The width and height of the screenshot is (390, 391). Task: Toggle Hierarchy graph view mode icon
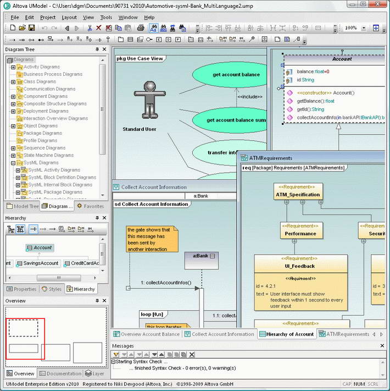[x=20, y=229]
